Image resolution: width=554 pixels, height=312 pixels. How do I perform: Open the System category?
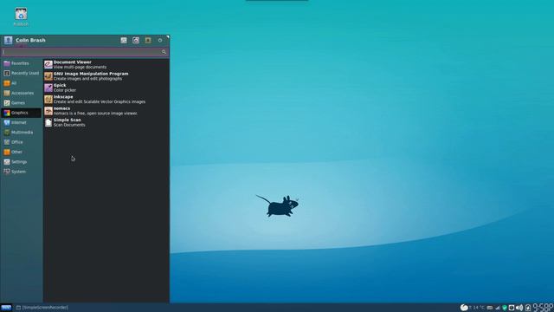click(21, 172)
